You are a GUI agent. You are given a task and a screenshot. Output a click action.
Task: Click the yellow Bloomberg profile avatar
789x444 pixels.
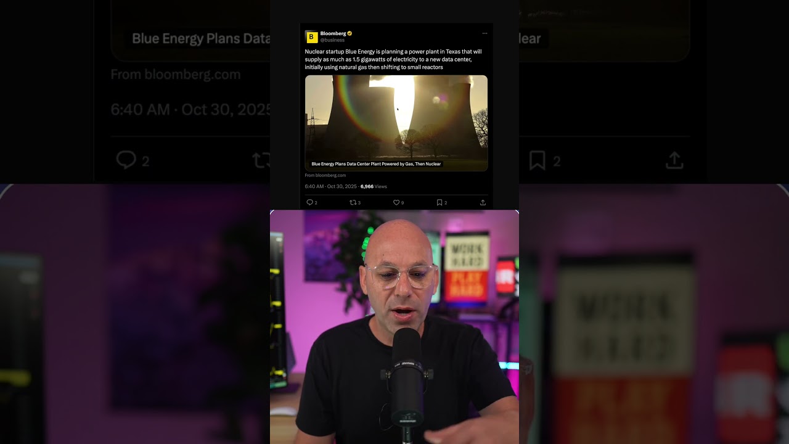(311, 36)
